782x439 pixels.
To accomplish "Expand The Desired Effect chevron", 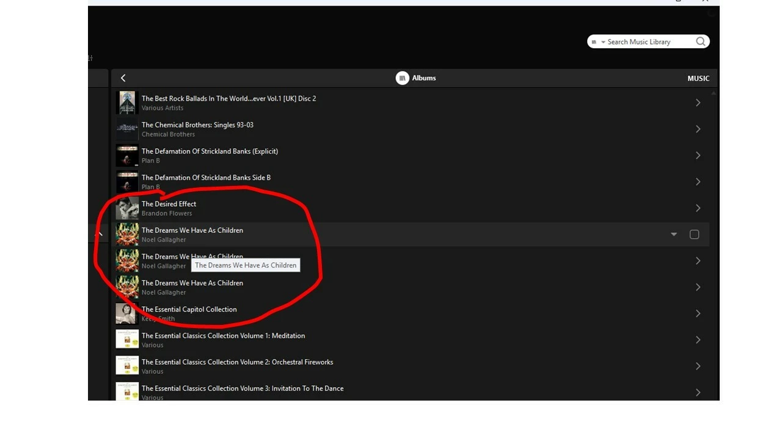I will click(x=698, y=208).
